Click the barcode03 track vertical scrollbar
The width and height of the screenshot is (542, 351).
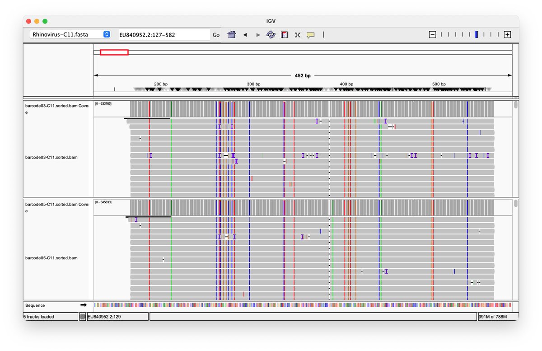pyautogui.click(x=516, y=105)
